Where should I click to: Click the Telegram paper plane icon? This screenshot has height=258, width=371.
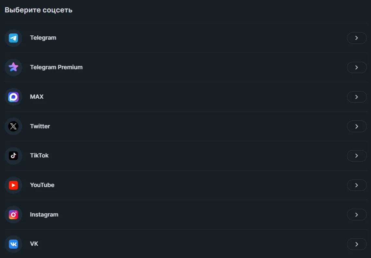[x=13, y=38]
